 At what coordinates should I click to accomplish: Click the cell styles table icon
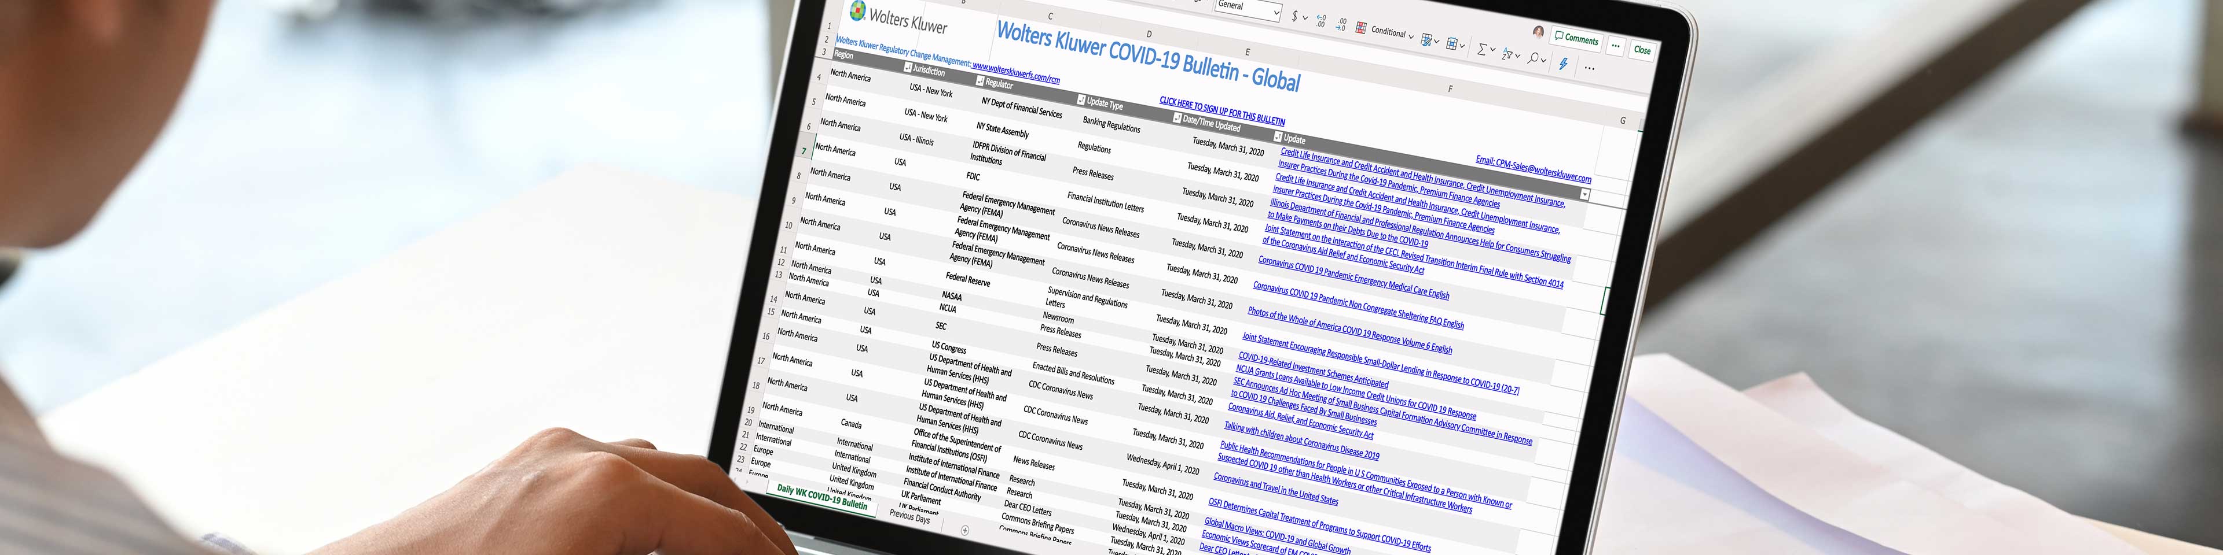point(1451,43)
